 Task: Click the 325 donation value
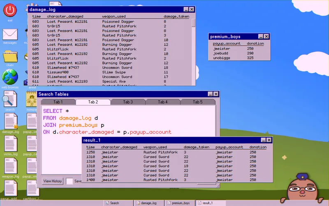250,58
